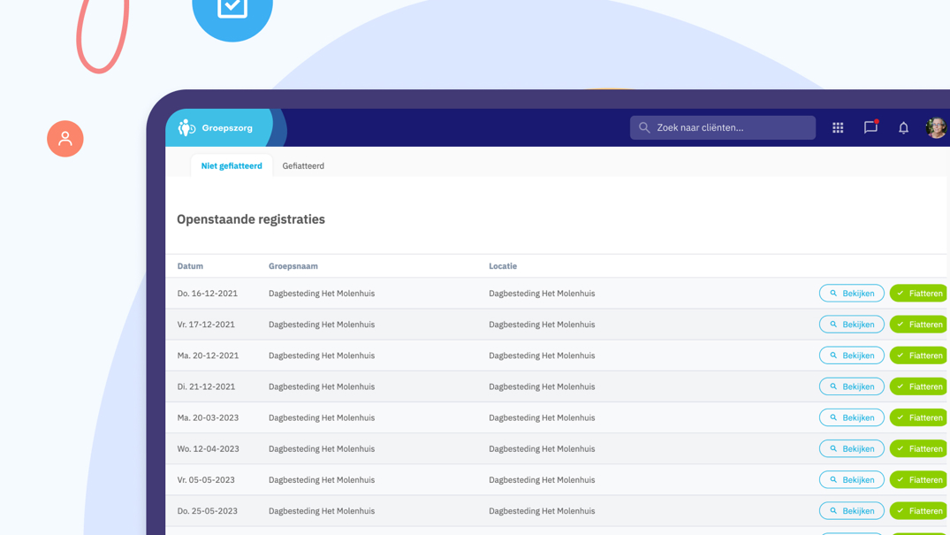Sort by the Locatie column header

(503, 265)
